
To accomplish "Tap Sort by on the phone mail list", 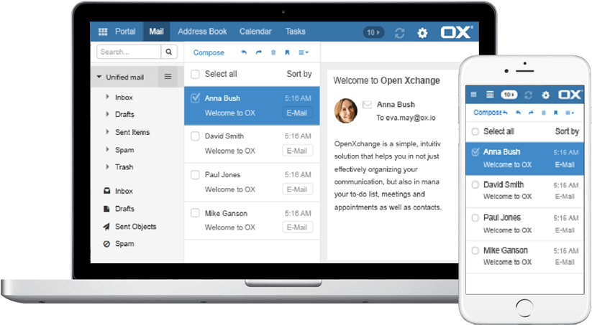I will click(x=567, y=131).
